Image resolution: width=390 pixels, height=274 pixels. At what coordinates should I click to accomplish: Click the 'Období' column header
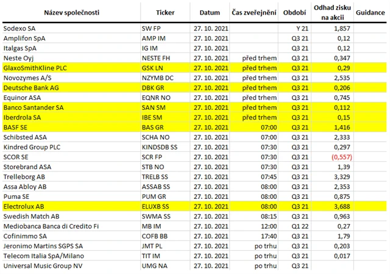pyautogui.click(x=295, y=12)
